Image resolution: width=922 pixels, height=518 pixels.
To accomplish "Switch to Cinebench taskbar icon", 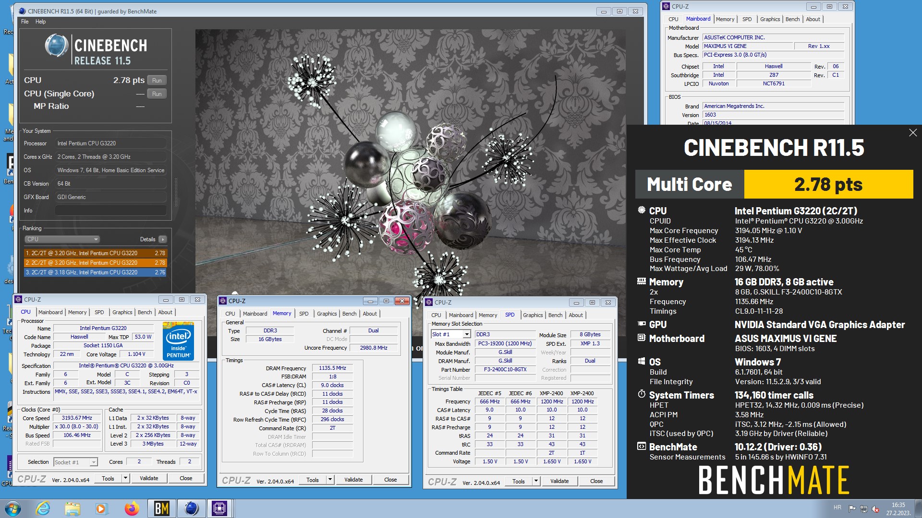I will [192, 508].
